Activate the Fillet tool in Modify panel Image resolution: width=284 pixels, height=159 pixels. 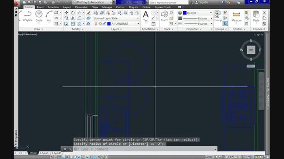79,18
